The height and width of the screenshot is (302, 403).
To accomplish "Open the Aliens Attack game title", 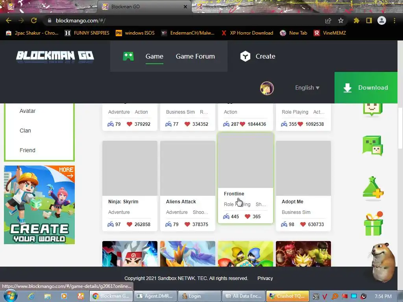I will 181,202.
